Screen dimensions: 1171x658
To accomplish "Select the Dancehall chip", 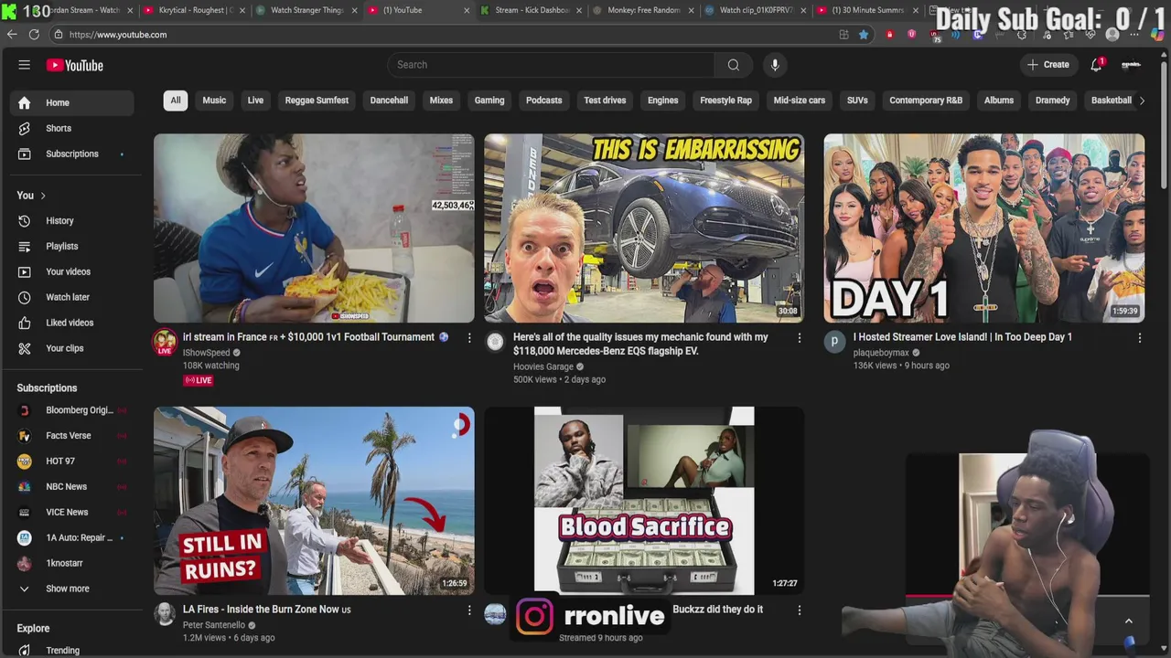I will (x=389, y=101).
